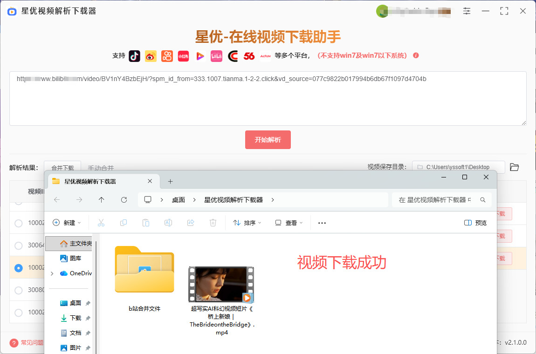
Task: Open the 排序 sort dropdown
Action: (247, 223)
